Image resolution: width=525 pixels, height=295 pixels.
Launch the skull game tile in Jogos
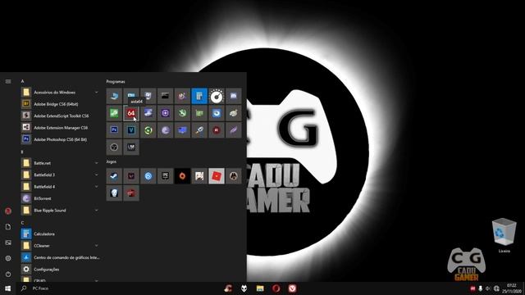(114, 193)
